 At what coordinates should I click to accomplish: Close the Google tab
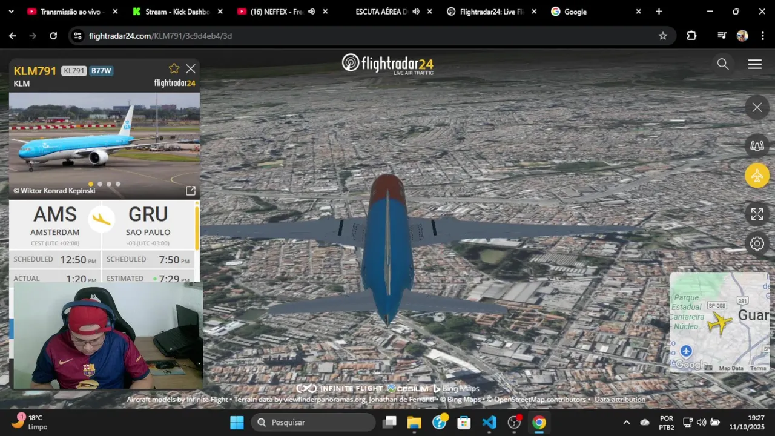click(x=638, y=12)
